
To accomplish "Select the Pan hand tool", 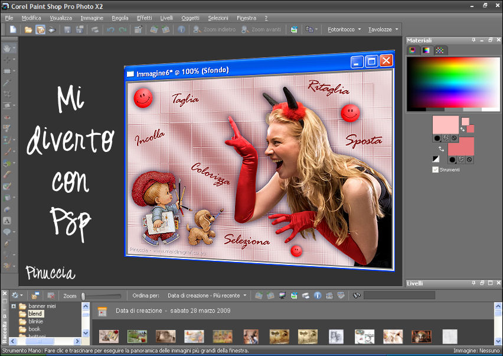I will [8, 48].
